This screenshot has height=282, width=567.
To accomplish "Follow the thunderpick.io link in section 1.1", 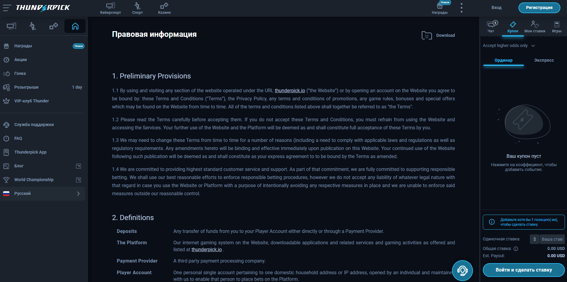I will [x=290, y=90].
